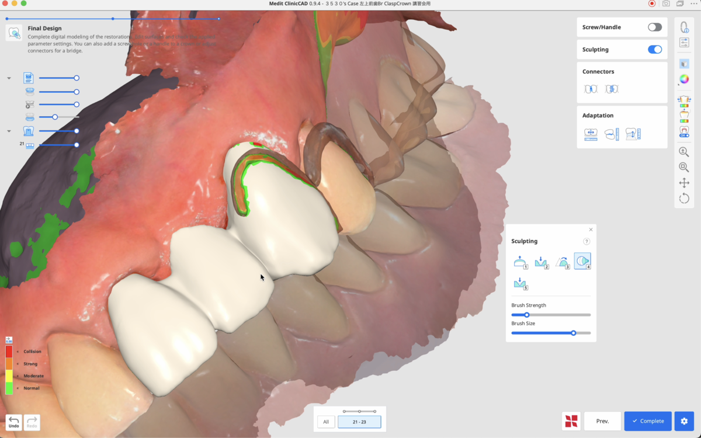
Task: Click the red Medit logo button
Action: coord(571,421)
